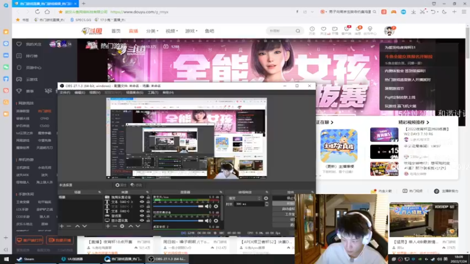Toggle lock on display capture source
The width and height of the screenshot is (470, 264).
148,221
